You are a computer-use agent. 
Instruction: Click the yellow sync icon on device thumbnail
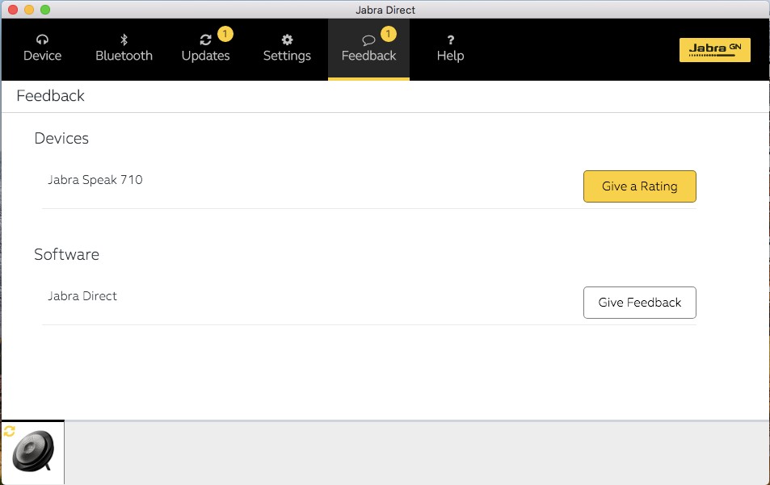click(x=10, y=431)
